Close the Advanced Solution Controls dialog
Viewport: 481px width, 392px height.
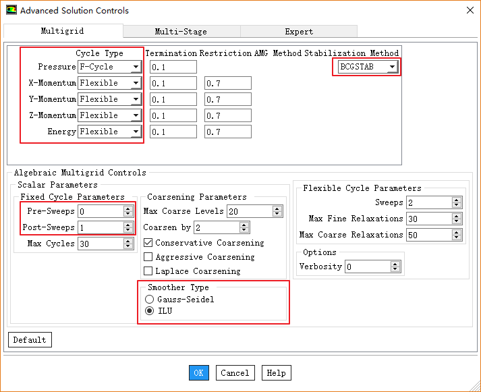coord(470,10)
